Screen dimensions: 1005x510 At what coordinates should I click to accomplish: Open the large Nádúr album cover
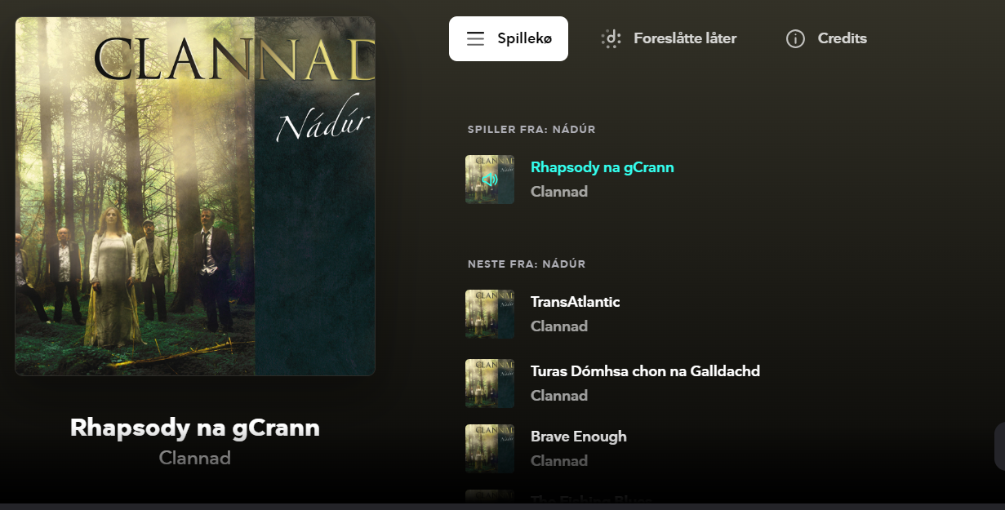(x=195, y=196)
